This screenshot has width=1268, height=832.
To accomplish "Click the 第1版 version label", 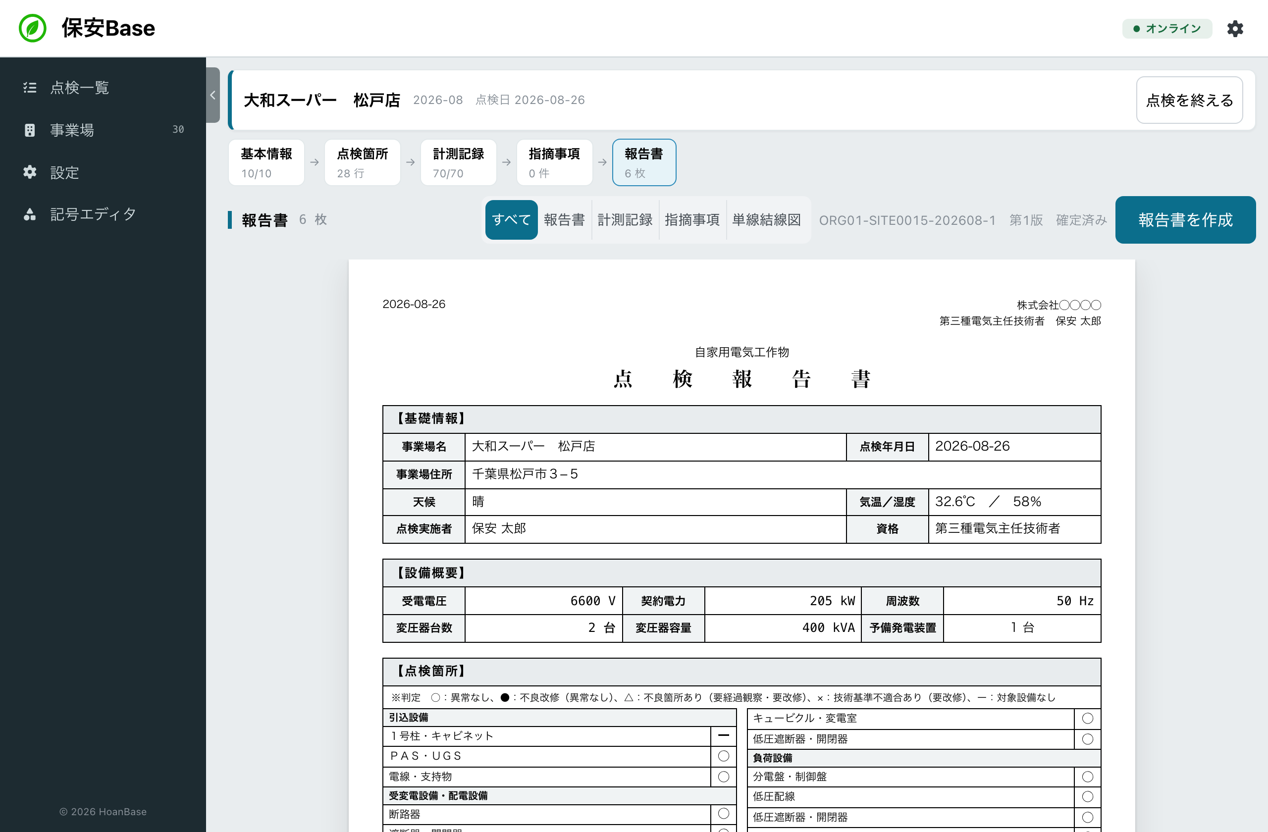I will [x=1026, y=220].
